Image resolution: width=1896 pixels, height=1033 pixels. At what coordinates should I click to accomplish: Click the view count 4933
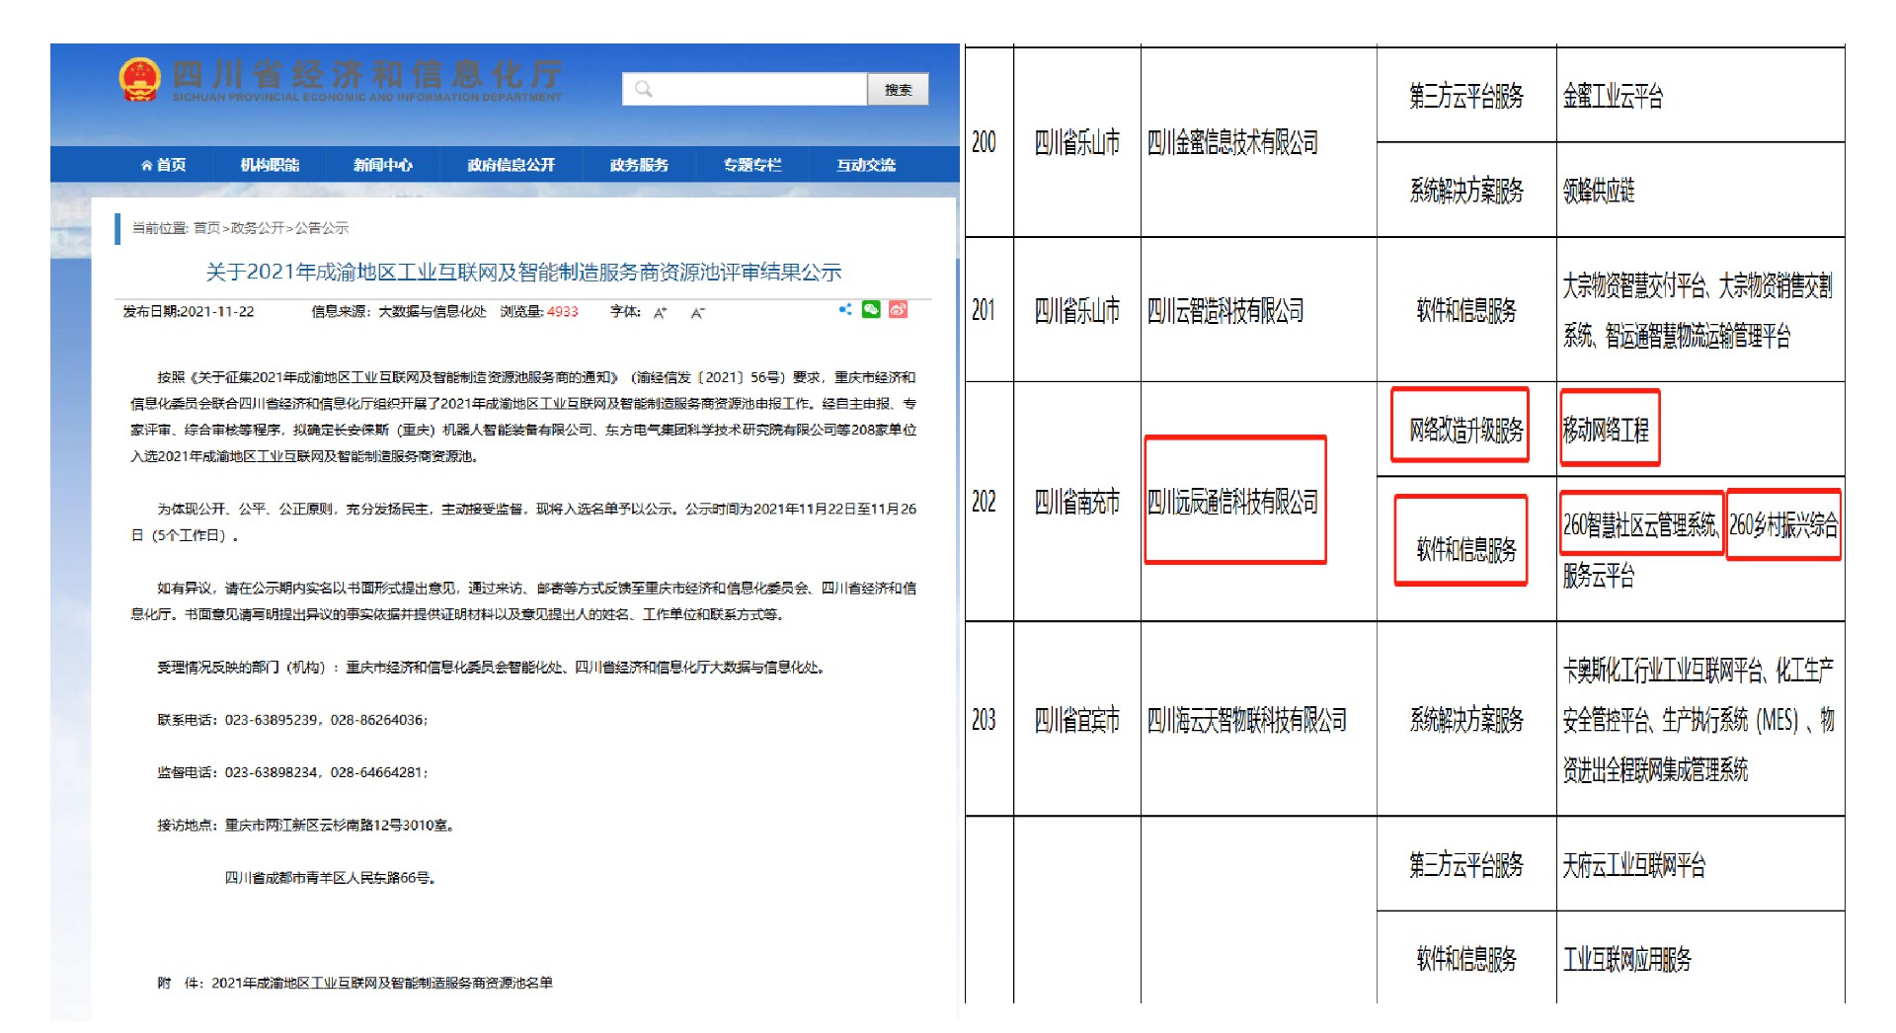562,311
